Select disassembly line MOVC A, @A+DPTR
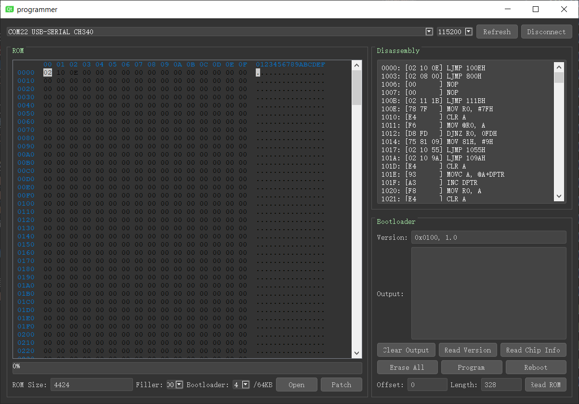Viewport: 579px width, 404px height. pyautogui.click(x=443, y=174)
